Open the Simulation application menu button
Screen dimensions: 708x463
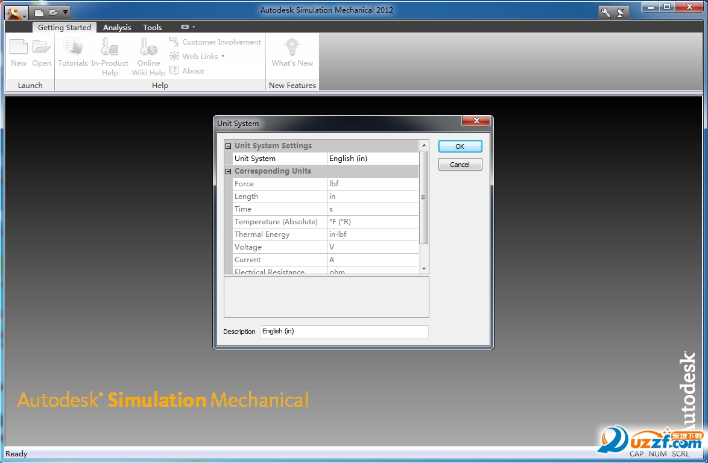point(17,12)
